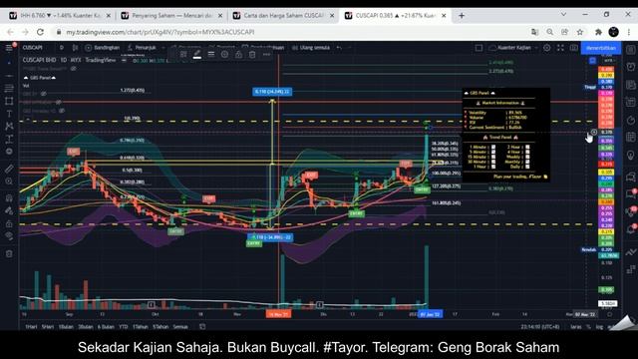
Task: Click the red 16 Nov '21 date marker
Action: click(x=278, y=314)
